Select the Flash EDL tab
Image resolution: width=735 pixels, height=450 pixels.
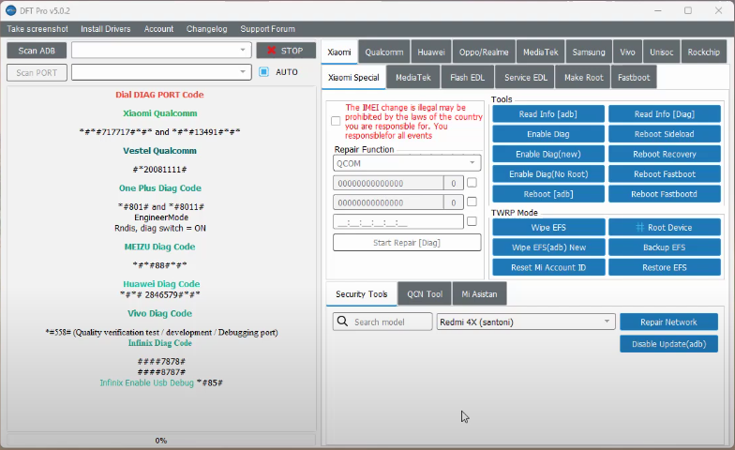click(466, 77)
